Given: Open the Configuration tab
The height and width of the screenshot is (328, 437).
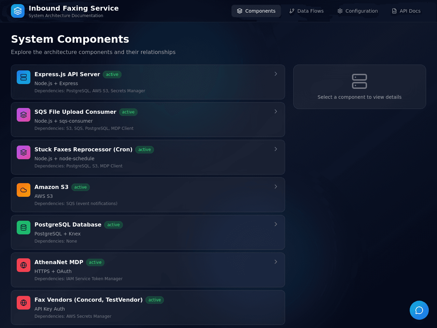Looking at the screenshot, I should 357,11.
